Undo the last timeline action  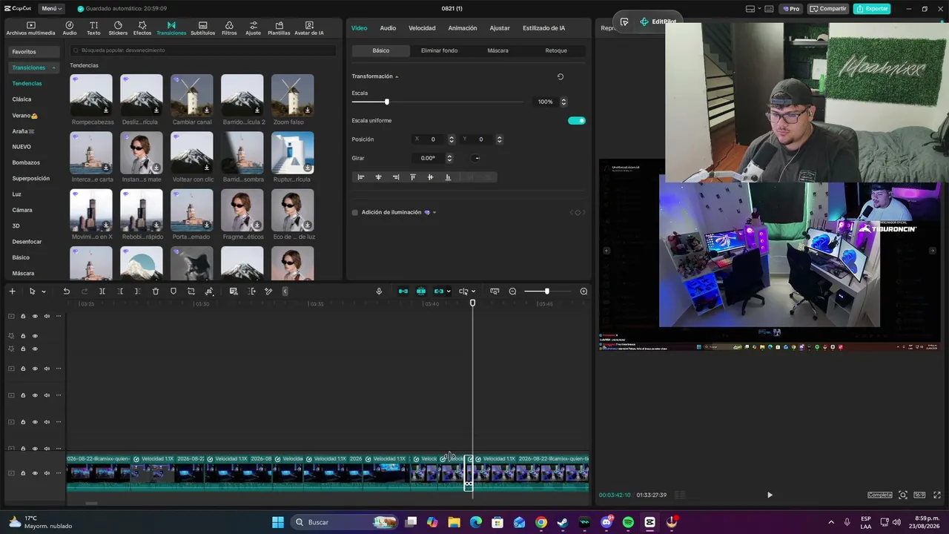[66, 291]
